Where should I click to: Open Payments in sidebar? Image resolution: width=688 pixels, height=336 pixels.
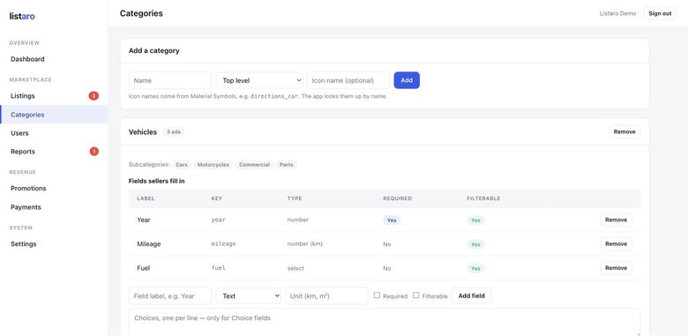coord(54,207)
